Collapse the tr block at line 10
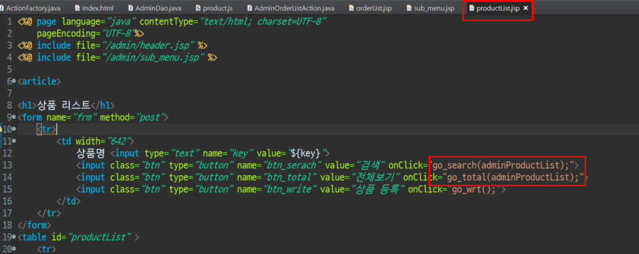Viewport: 639px width, 254px height. point(14,129)
